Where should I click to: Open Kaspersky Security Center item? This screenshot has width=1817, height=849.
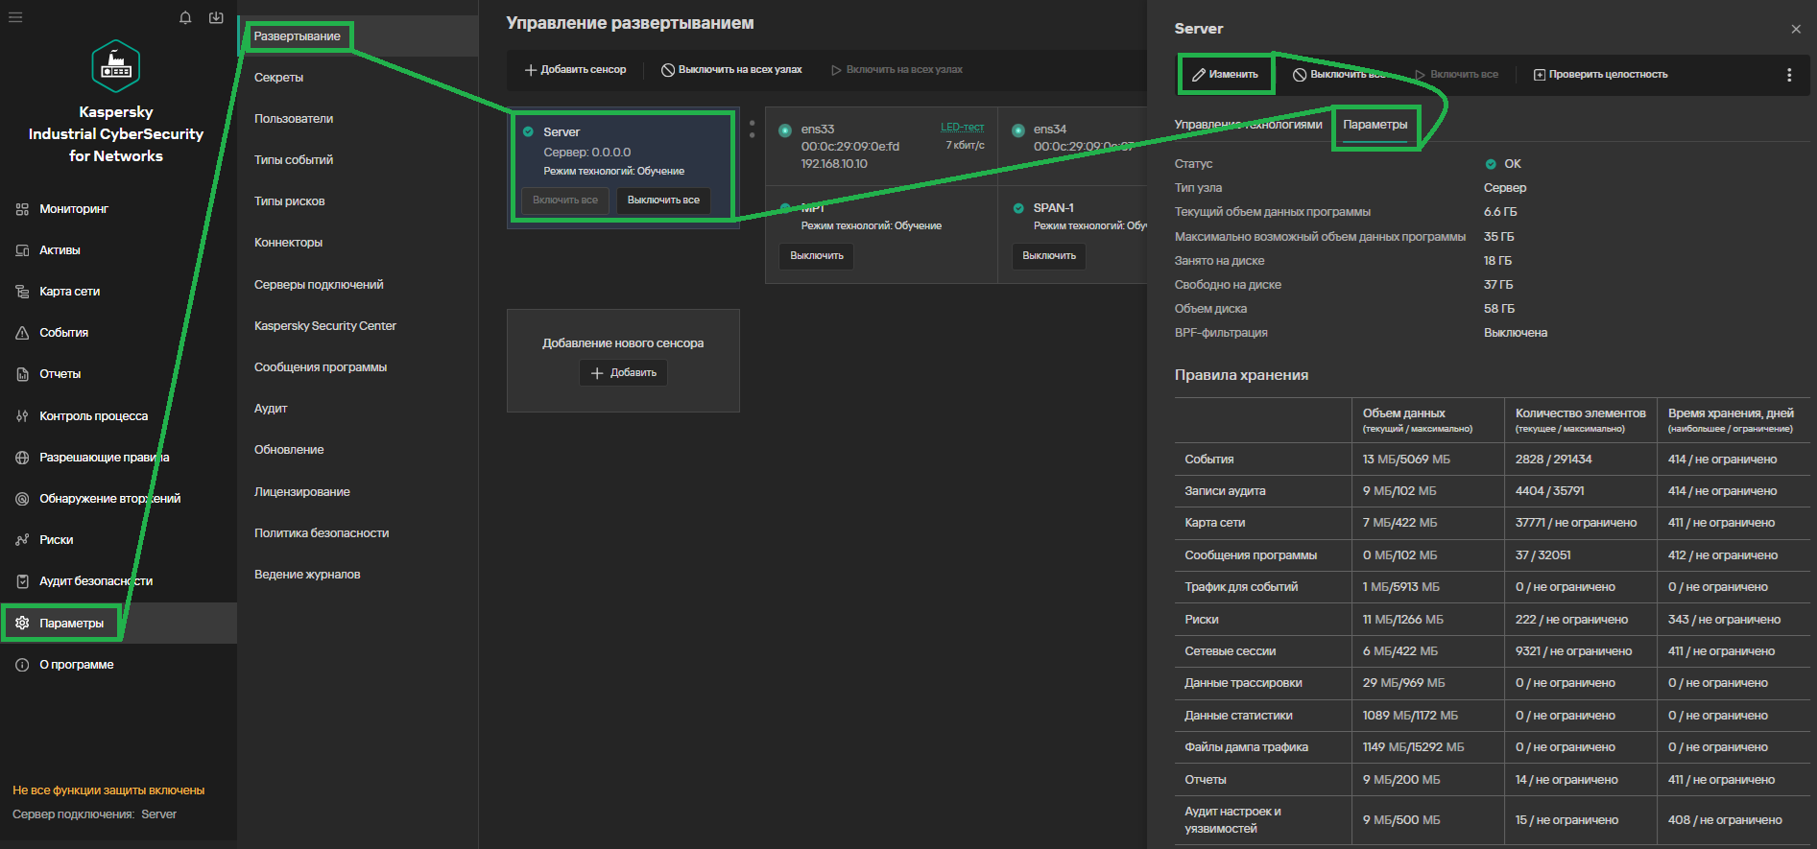[324, 325]
